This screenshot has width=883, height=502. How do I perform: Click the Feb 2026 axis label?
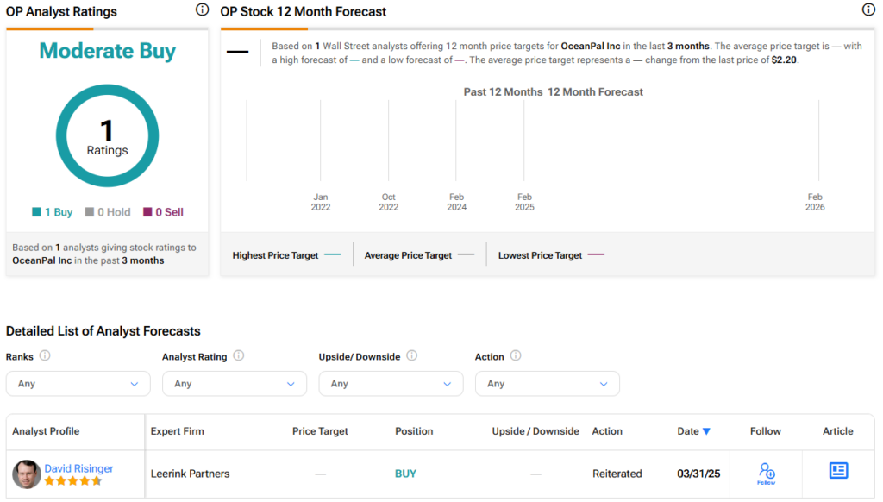[815, 202]
